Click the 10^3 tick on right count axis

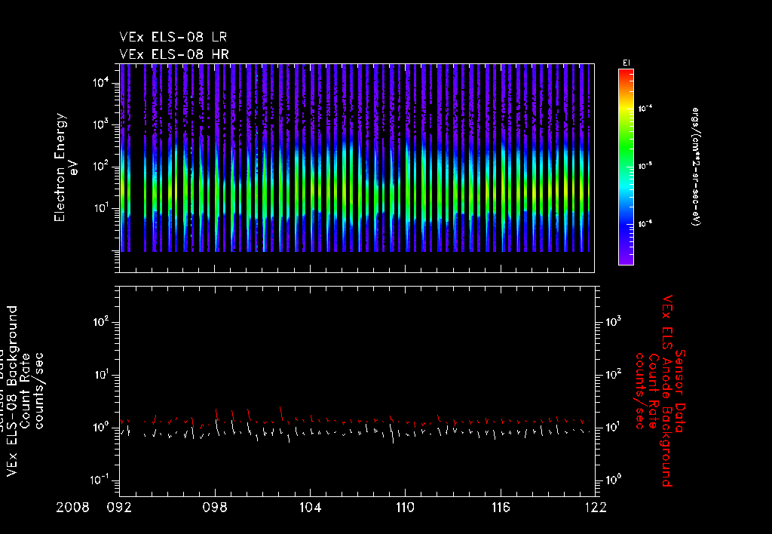pyautogui.click(x=614, y=321)
